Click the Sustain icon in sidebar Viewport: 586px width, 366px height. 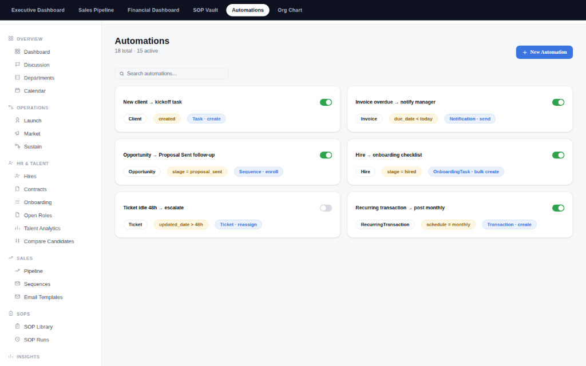pyautogui.click(x=17, y=146)
